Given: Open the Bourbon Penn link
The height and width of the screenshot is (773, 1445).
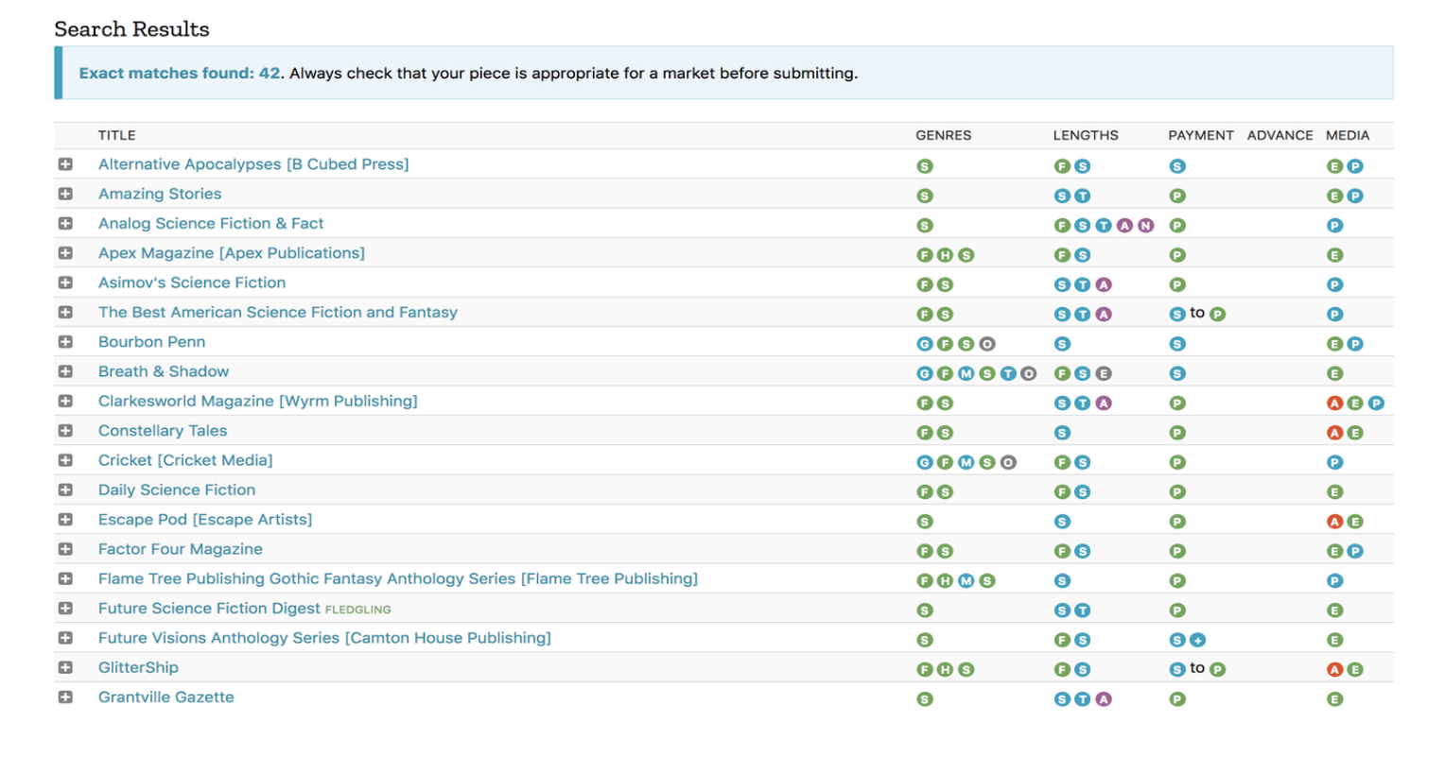Looking at the screenshot, I should click(151, 342).
